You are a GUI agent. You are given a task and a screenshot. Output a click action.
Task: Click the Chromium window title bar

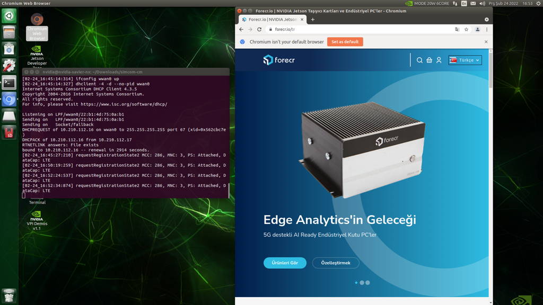coord(364,11)
